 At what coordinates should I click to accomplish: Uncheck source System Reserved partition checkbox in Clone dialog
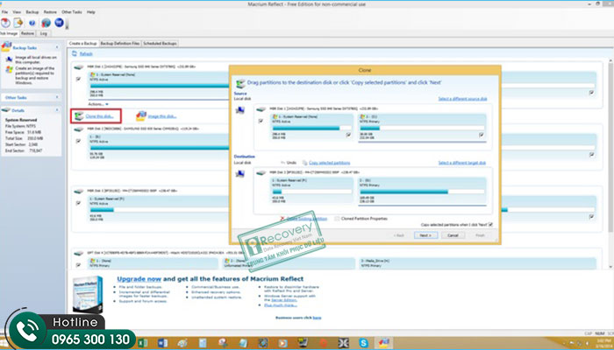(348, 135)
